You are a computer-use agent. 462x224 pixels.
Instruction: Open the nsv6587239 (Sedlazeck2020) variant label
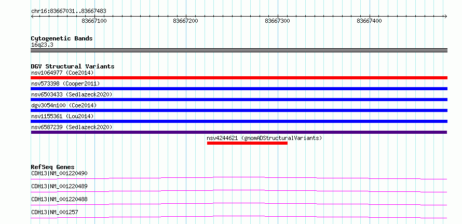pos(72,127)
